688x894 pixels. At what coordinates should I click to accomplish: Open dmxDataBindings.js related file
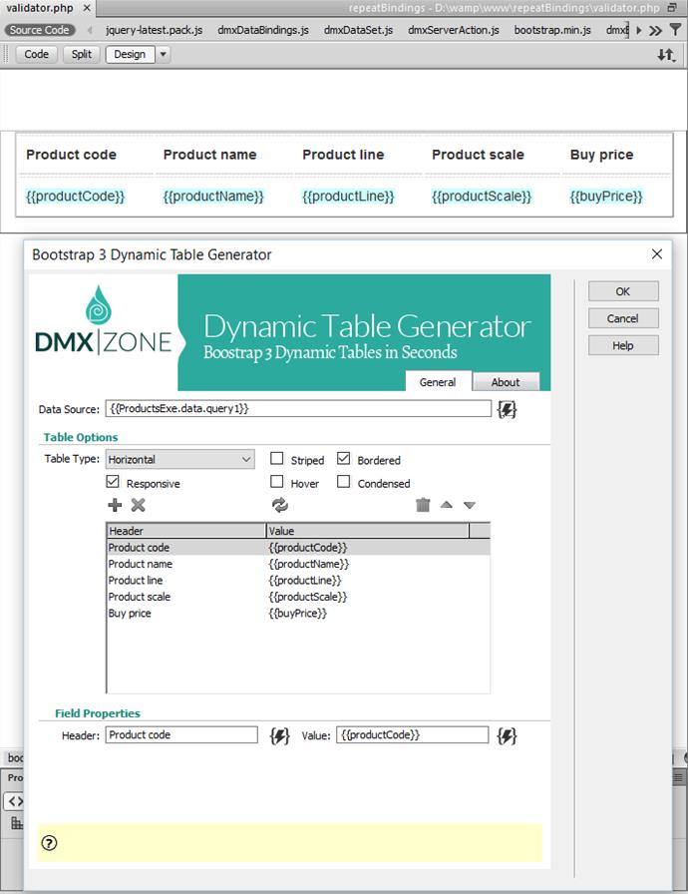pyautogui.click(x=263, y=30)
